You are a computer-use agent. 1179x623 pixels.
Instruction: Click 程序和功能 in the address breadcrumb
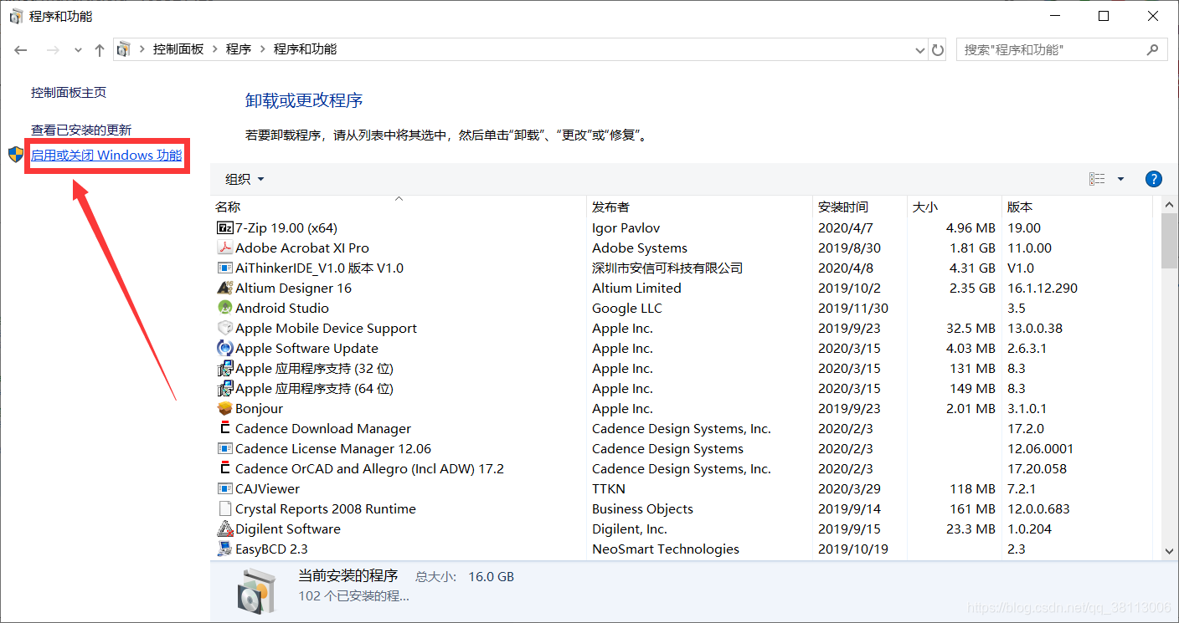point(305,49)
